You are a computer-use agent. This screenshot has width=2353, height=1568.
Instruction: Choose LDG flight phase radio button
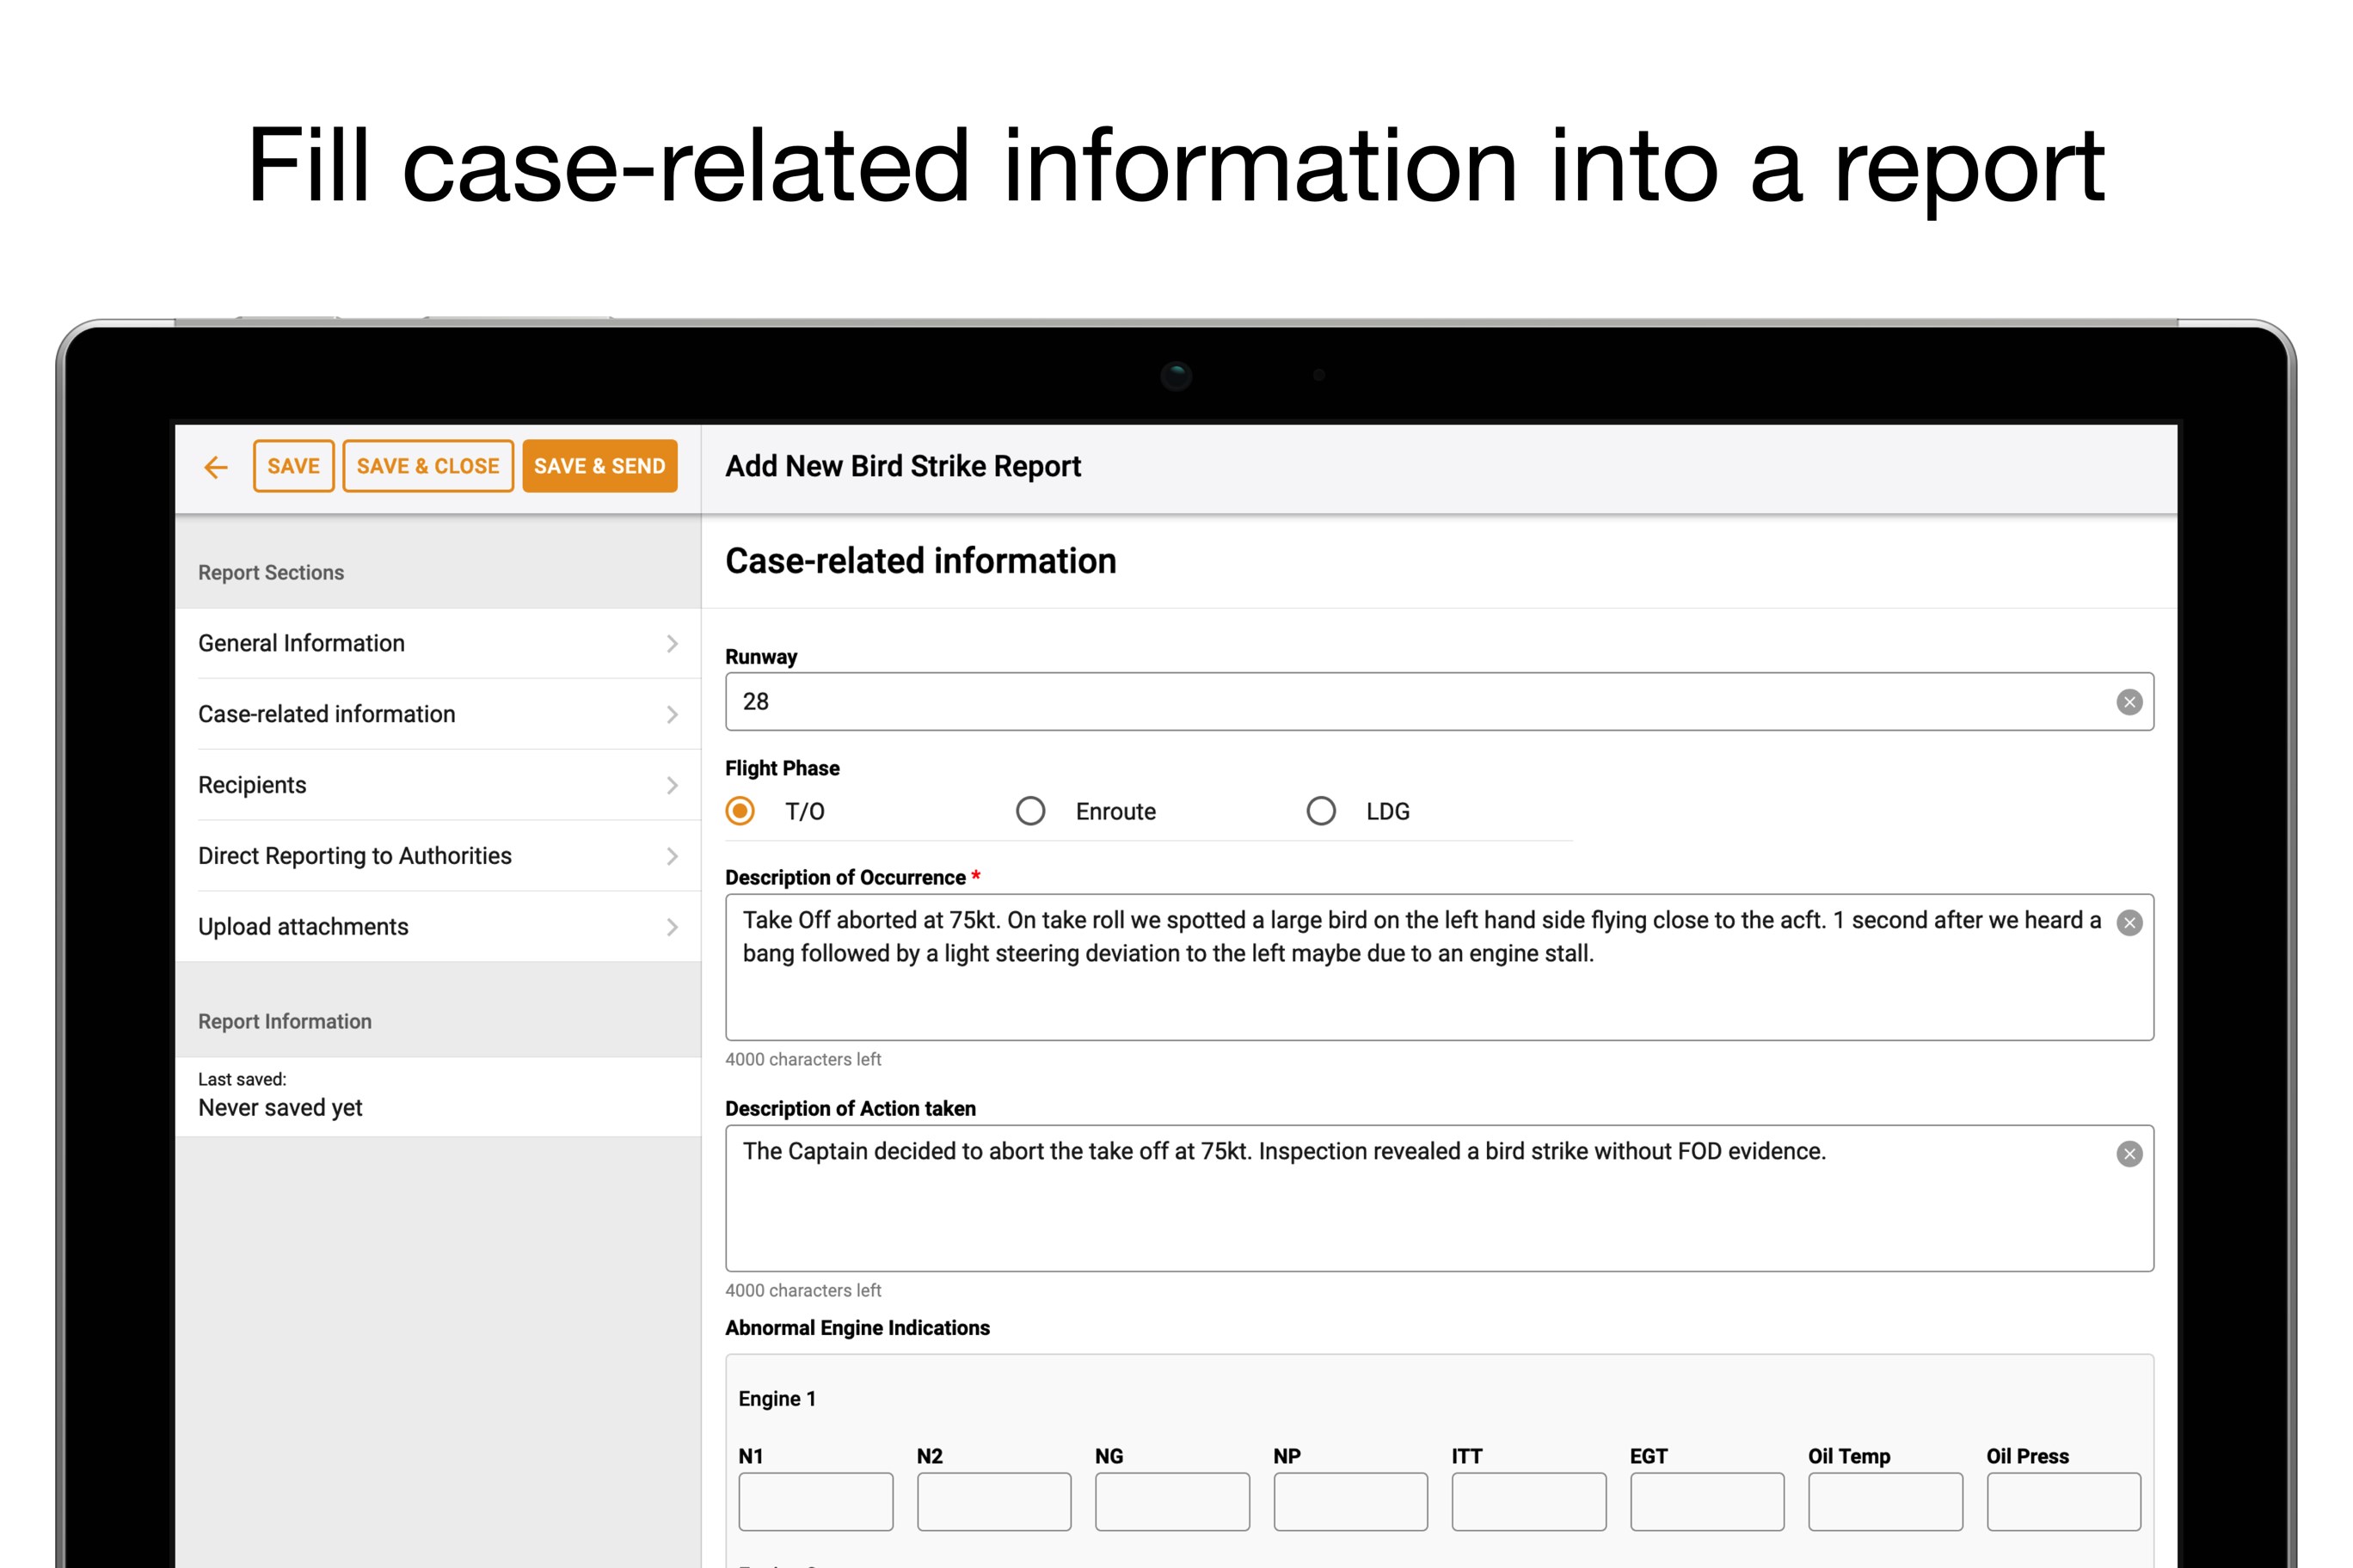tap(1321, 811)
